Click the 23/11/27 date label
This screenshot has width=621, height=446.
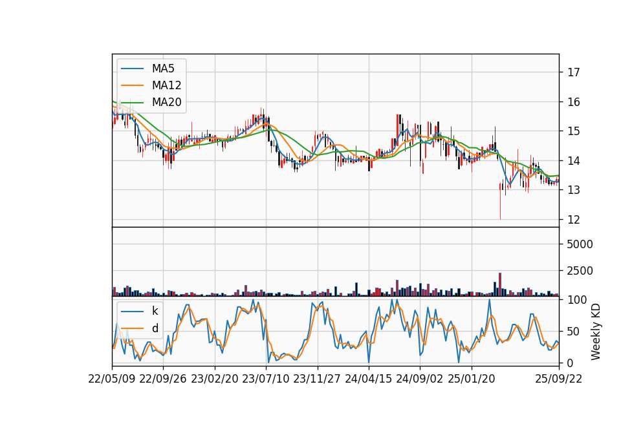pos(317,379)
